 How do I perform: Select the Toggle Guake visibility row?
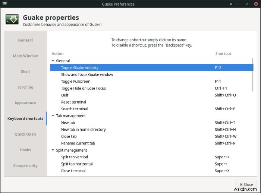pyautogui.click(x=151, y=67)
